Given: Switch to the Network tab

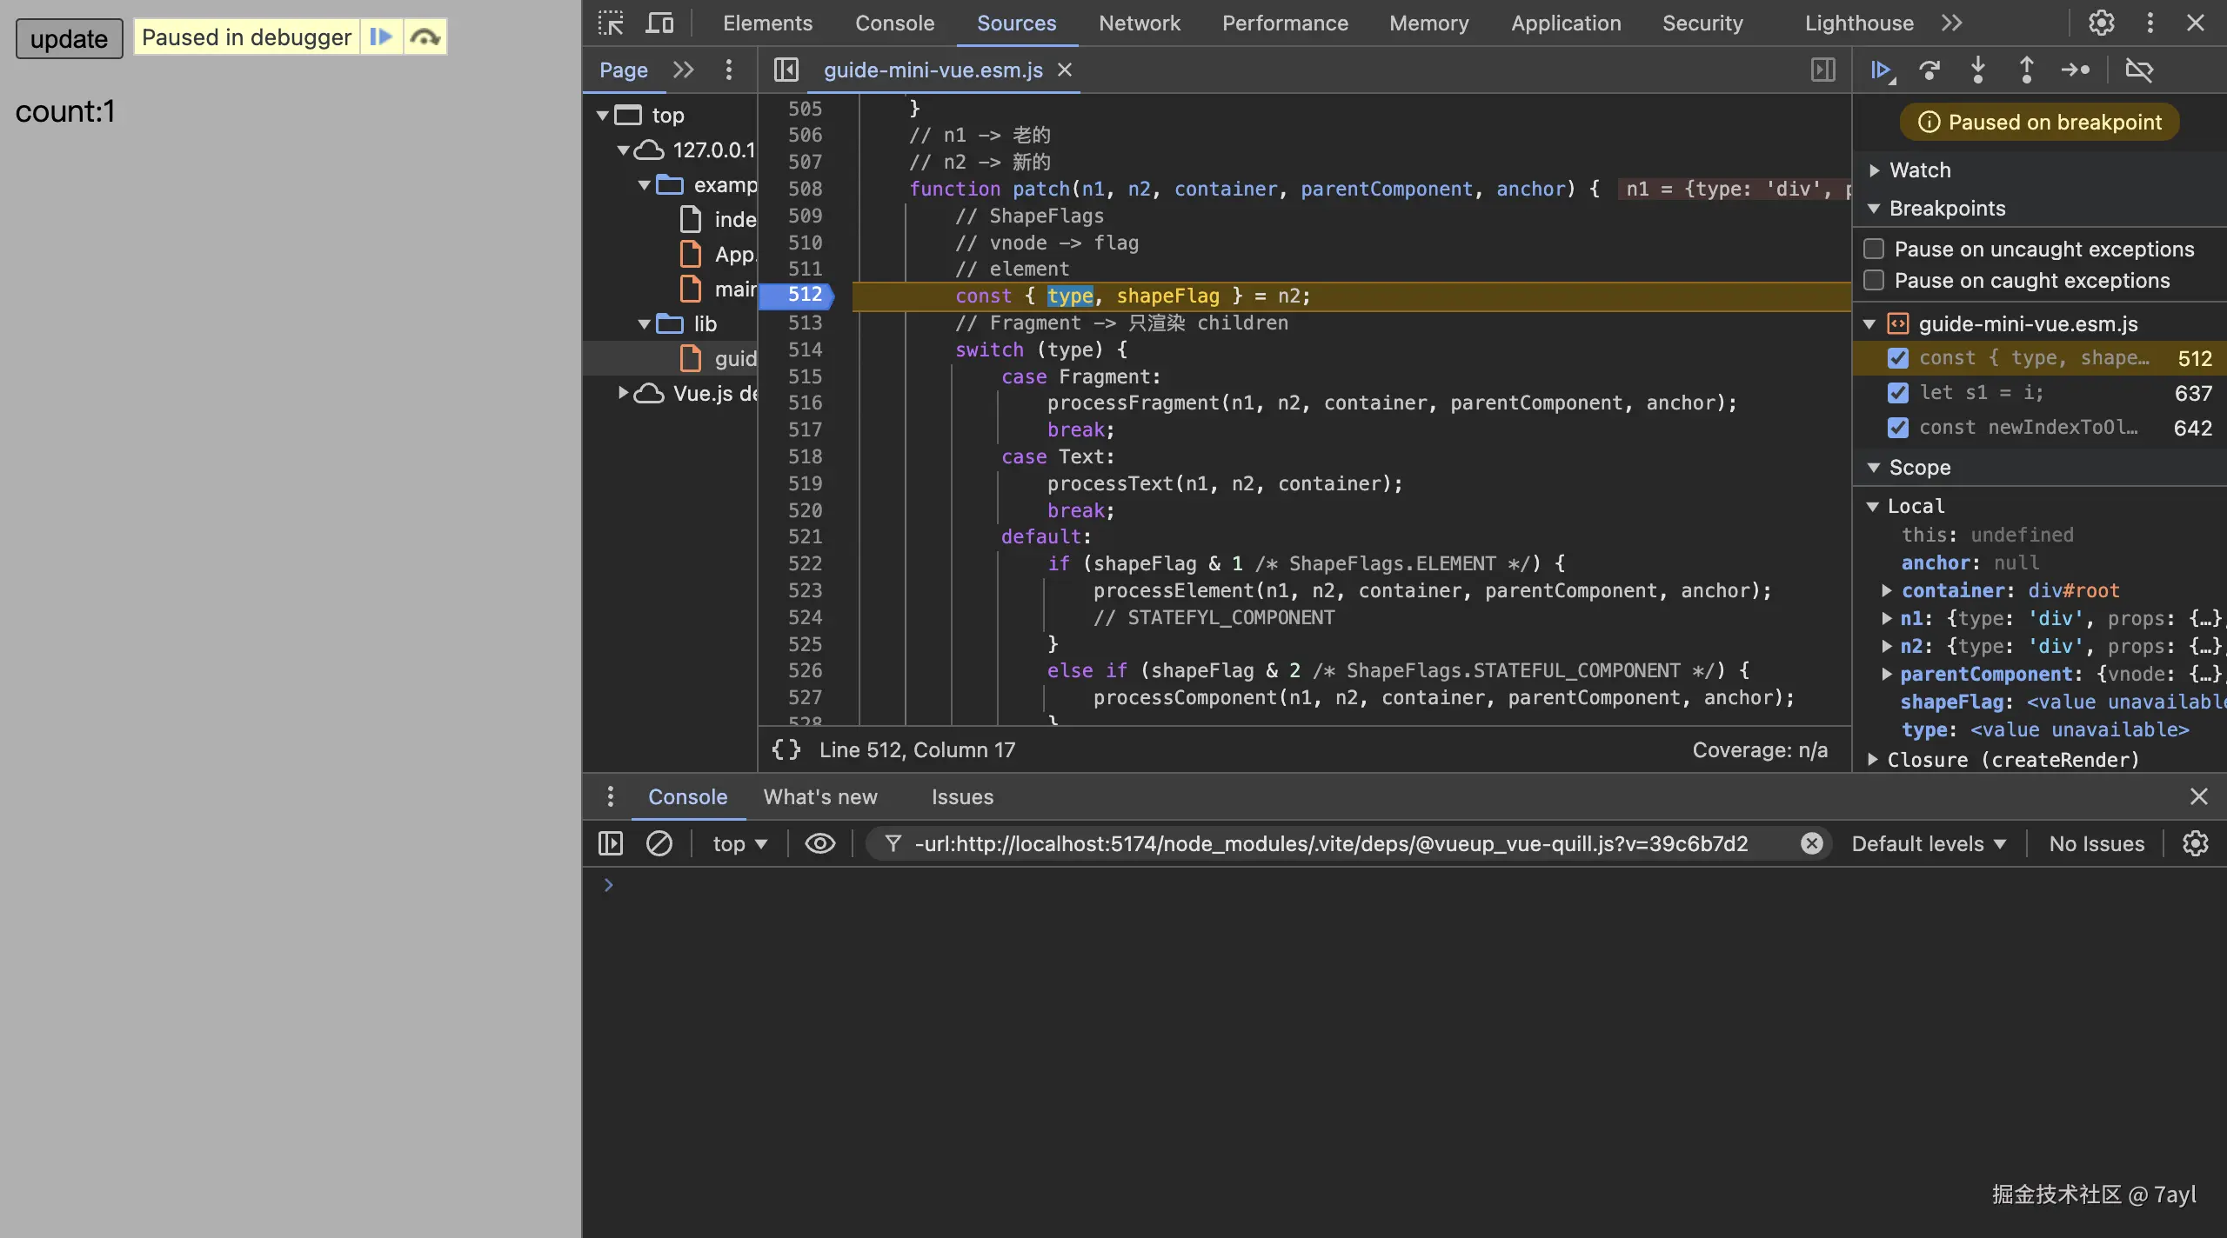Looking at the screenshot, I should coord(1139,23).
